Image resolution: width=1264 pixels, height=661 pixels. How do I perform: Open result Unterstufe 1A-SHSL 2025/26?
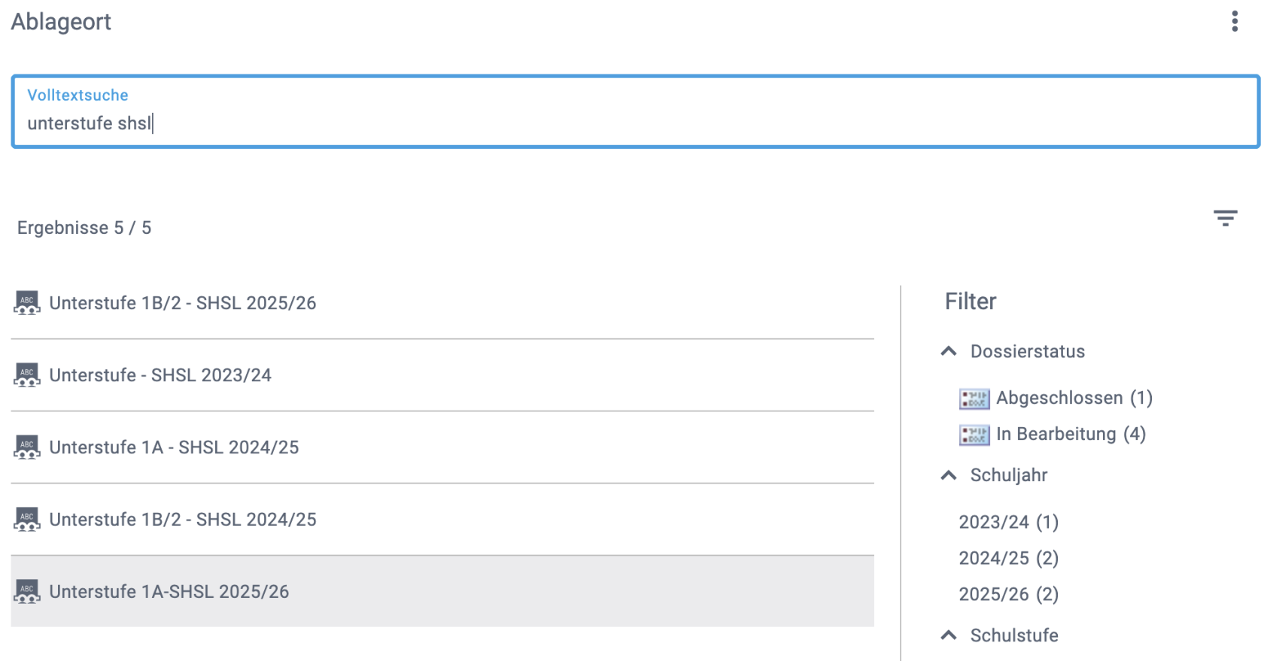click(169, 592)
